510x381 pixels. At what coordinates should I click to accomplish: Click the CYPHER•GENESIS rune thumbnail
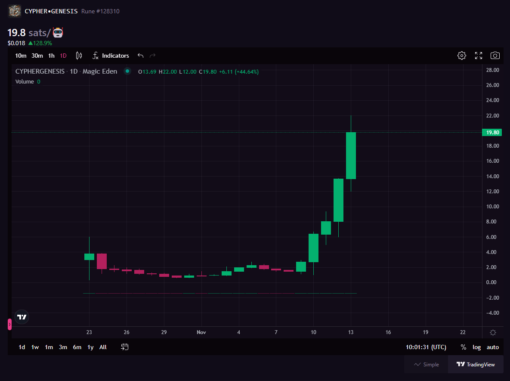pos(14,11)
